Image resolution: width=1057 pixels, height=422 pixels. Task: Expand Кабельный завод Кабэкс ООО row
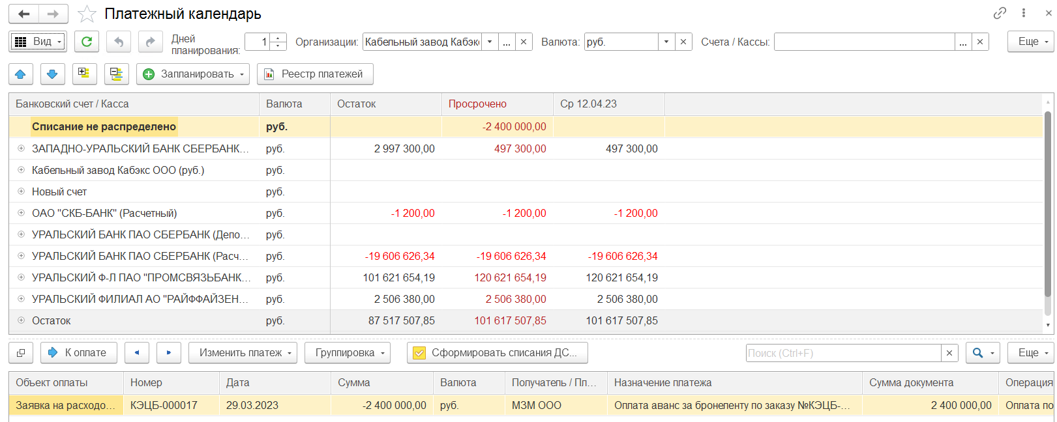tap(21, 170)
